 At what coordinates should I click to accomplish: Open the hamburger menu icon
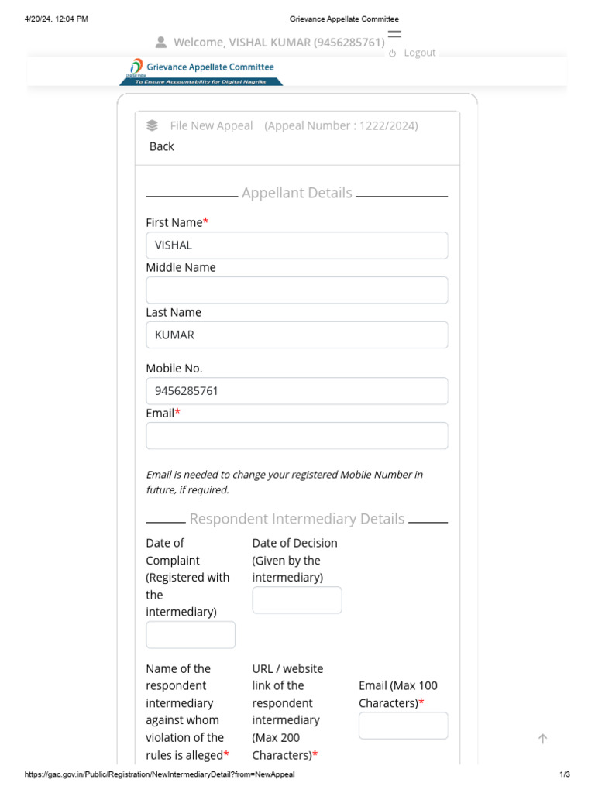[x=394, y=34]
